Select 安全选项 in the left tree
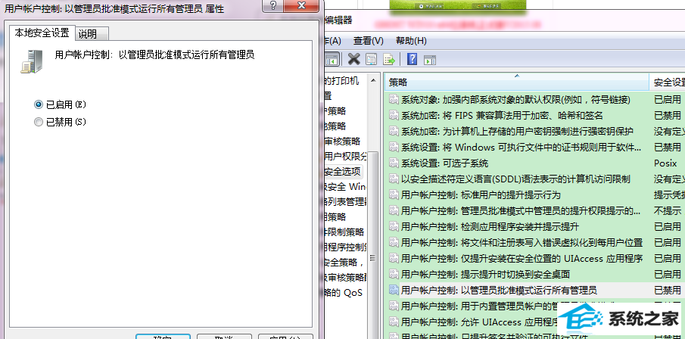The image size is (685, 339). (344, 171)
